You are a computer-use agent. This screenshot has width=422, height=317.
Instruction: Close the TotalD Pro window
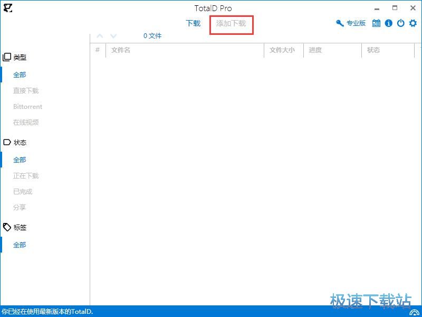point(413,8)
